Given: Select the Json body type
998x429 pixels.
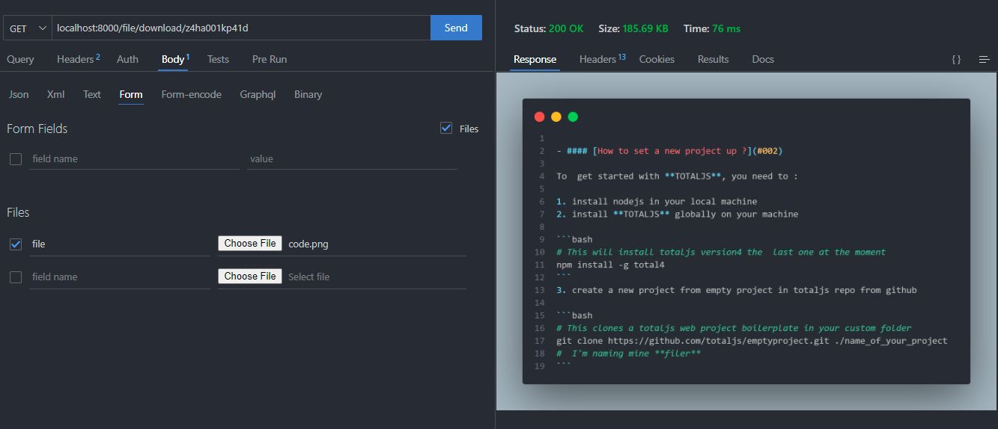Looking at the screenshot, I should click(19, 94).
